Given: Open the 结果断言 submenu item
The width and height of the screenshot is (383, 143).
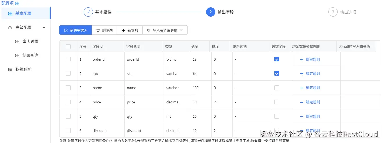Looking at the screenshot, I should coord(26,55).
